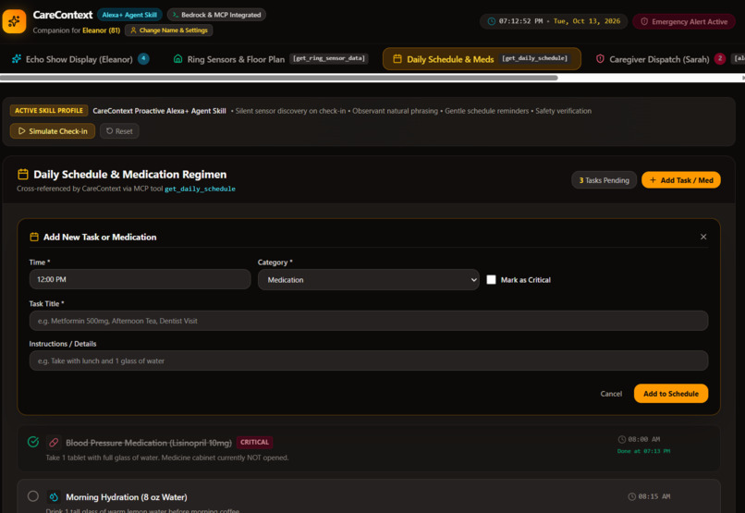
Task: Click the get_daily_schedule tool link
Action: [200, 189]
